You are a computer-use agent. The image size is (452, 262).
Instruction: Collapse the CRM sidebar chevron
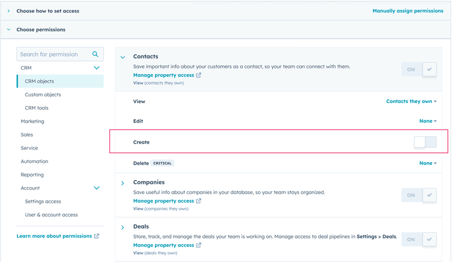pyautogui.click(x=97, y=68)
